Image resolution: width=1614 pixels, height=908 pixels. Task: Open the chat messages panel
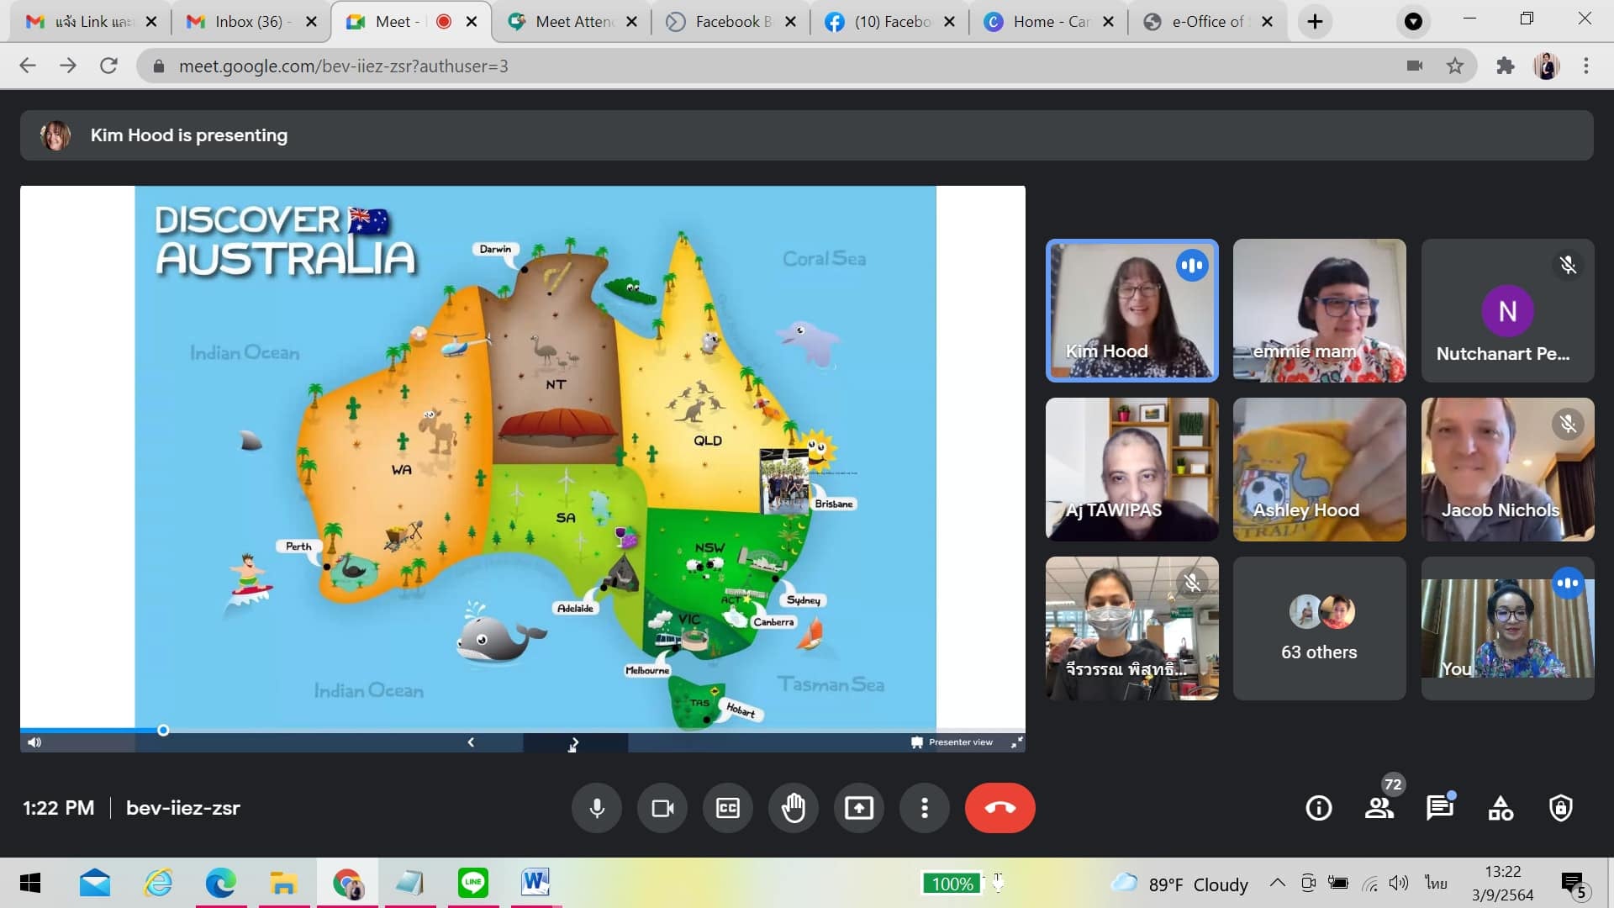pos(1439,808)
